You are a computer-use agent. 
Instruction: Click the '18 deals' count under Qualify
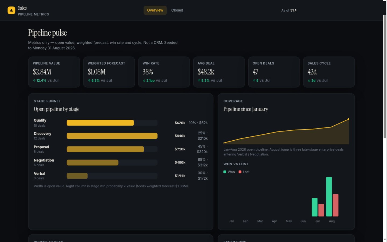coord(40,126)
